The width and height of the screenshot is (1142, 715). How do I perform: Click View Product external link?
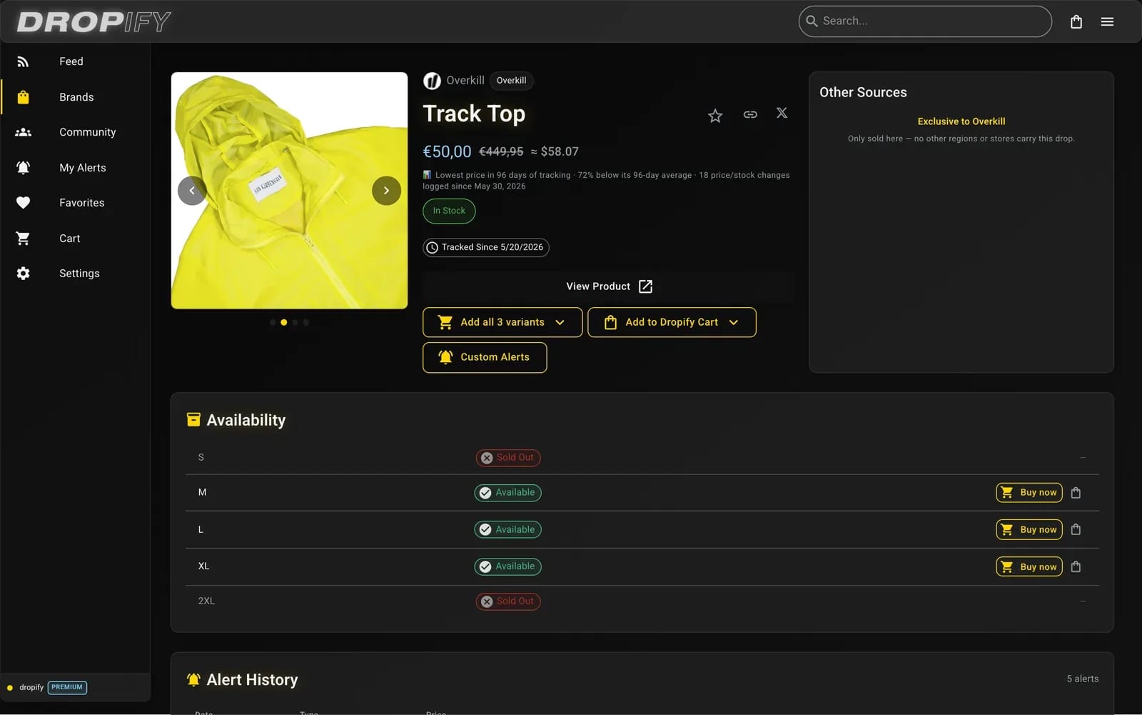(609, 286)
